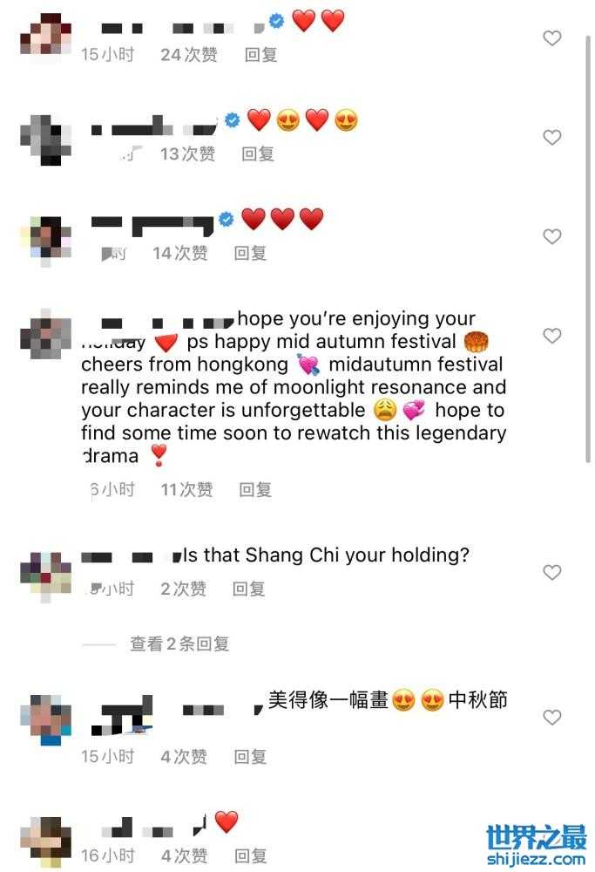Reply to the comment with 24 likes

(x=260, y=54)
